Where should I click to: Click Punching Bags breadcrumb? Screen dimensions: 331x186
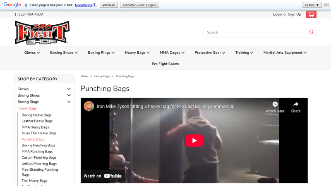pos(125,76)
